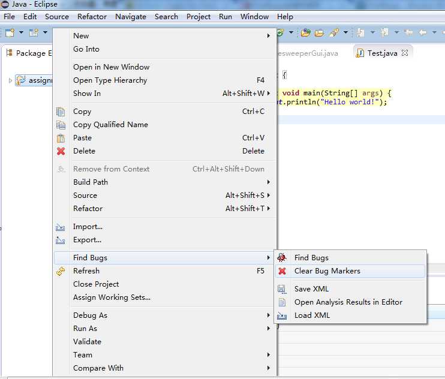Open the Navigate menu

click(x=131, y=17)
